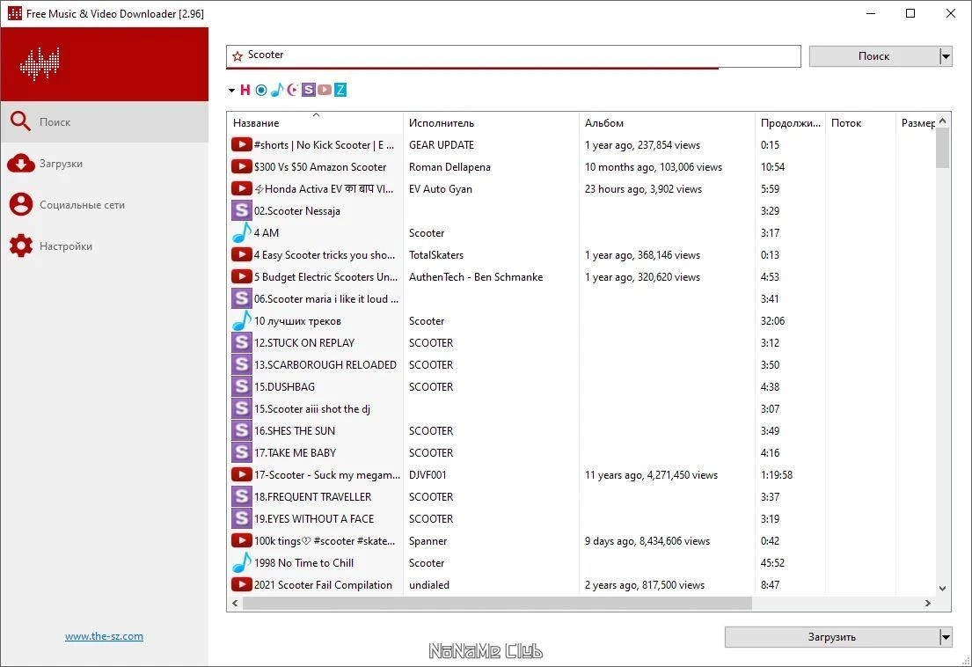The width and height of the screenshot is (972, 667).
Task: Click the favorites star in search box
Action: tap(238, 55)
